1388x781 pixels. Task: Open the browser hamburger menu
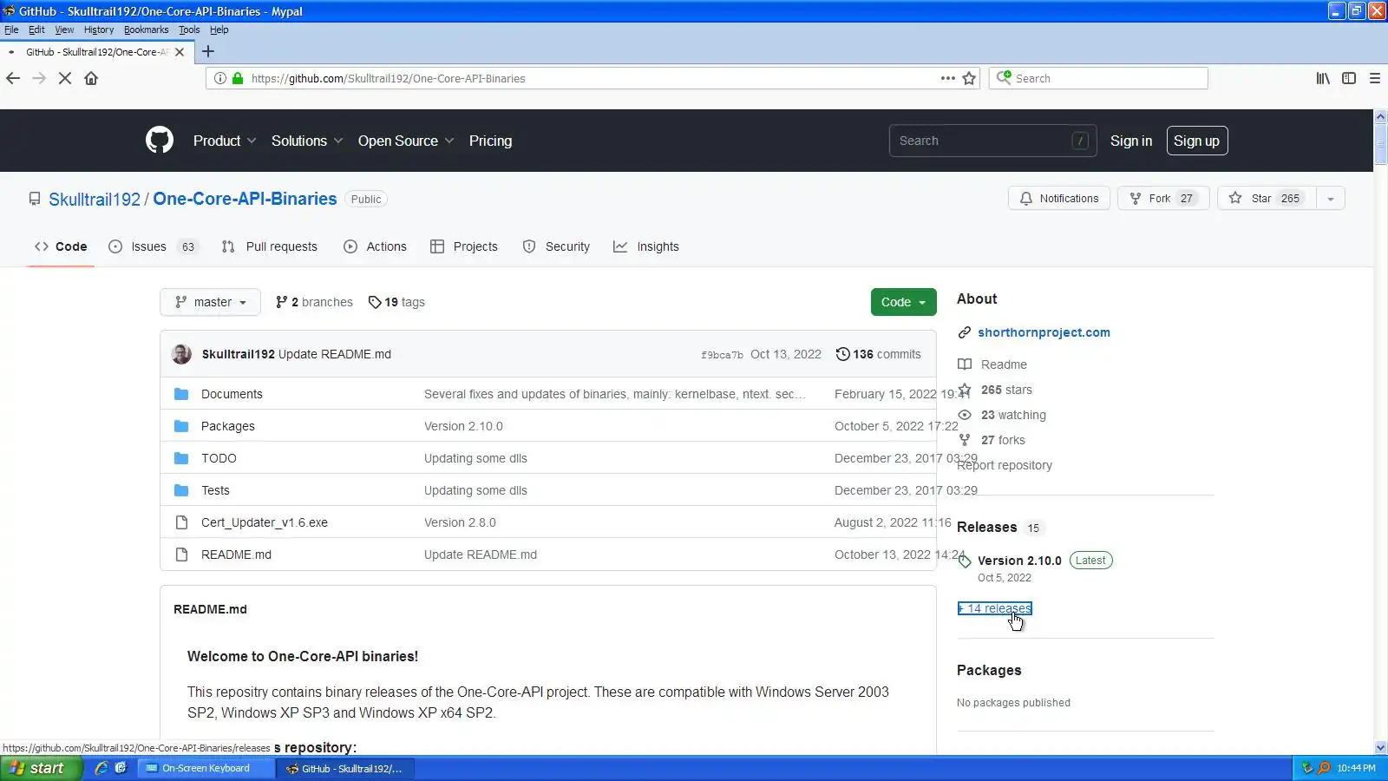(x=1375, y=78)
